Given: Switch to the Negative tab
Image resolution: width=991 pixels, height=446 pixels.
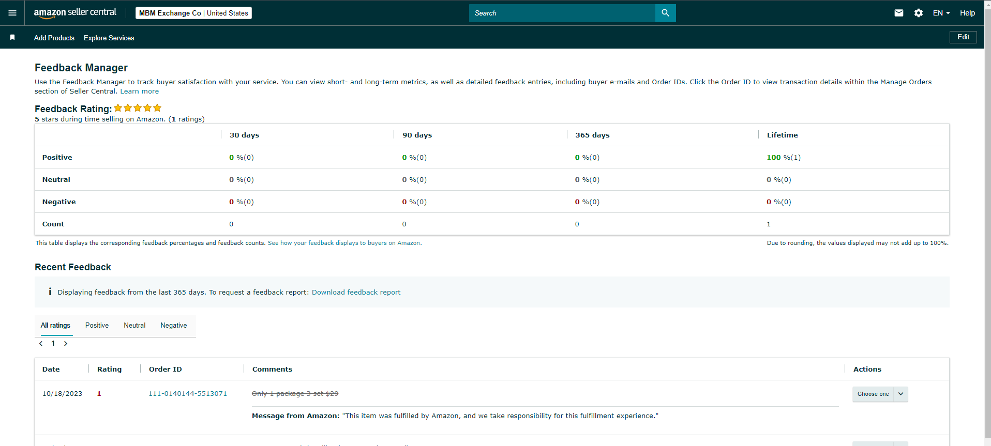Looking at the screenshot, I should pyautogui.click(x=174, y=325).
